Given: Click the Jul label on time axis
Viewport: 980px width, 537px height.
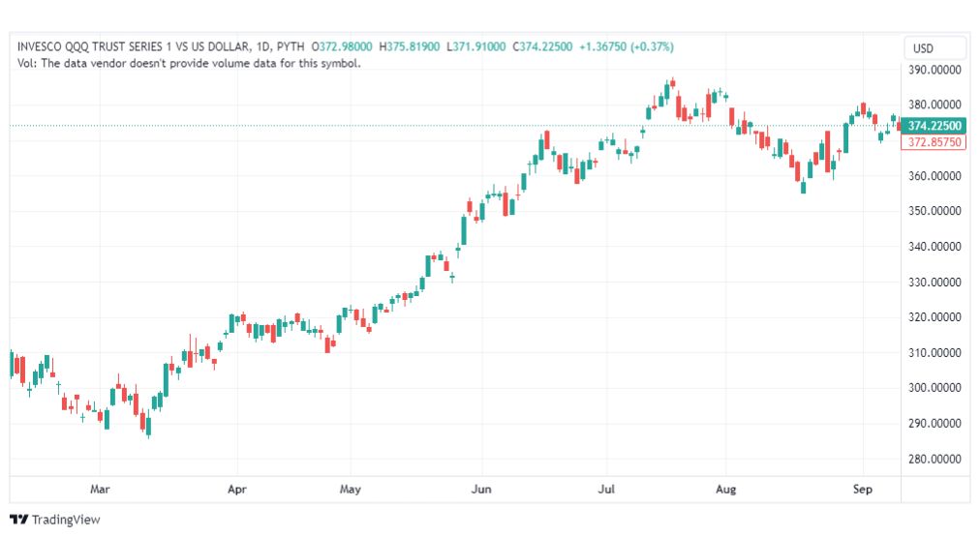Looking at the screenshot, I should click(x=606, y=489).
